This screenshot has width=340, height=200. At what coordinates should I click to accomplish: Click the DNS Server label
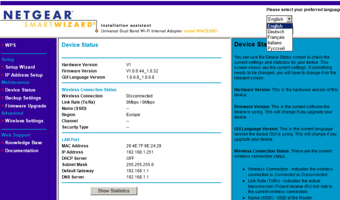point(73,177)
